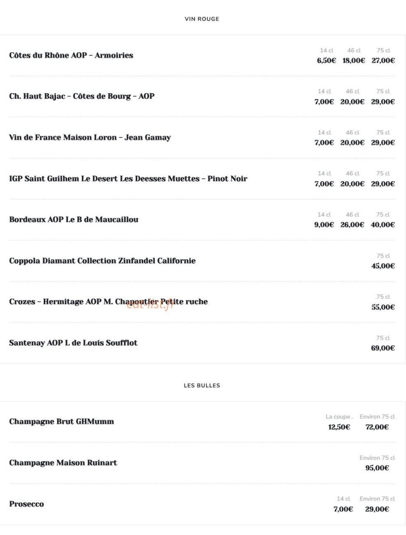Screen dimensions: 406x535
Task: Click the 95,00€ Ruinart price
Action: click(x=377, y=468)
